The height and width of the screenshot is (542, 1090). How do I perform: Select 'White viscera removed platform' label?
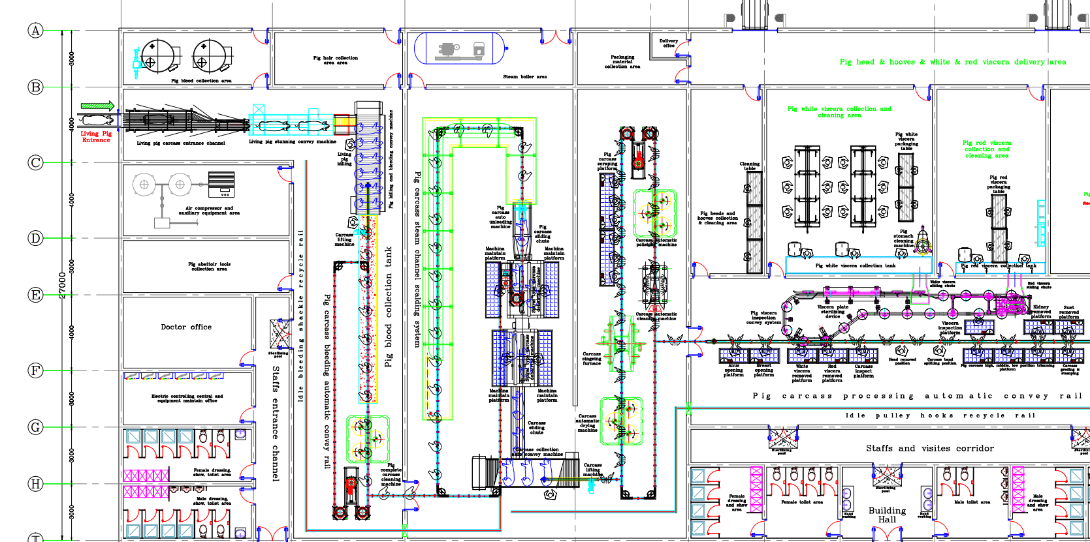(801, 372)
